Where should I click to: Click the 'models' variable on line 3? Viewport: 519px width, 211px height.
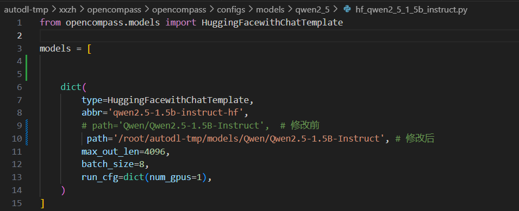(55, 48)
